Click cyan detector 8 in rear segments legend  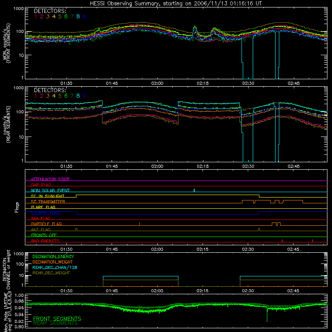click(x=78, y=96)
